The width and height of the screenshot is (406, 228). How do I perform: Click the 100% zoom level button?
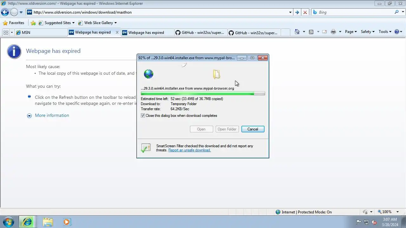385,212
